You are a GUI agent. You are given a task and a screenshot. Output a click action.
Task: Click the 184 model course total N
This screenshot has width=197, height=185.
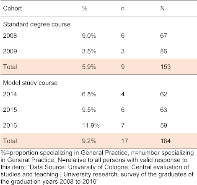click(166, 141)
